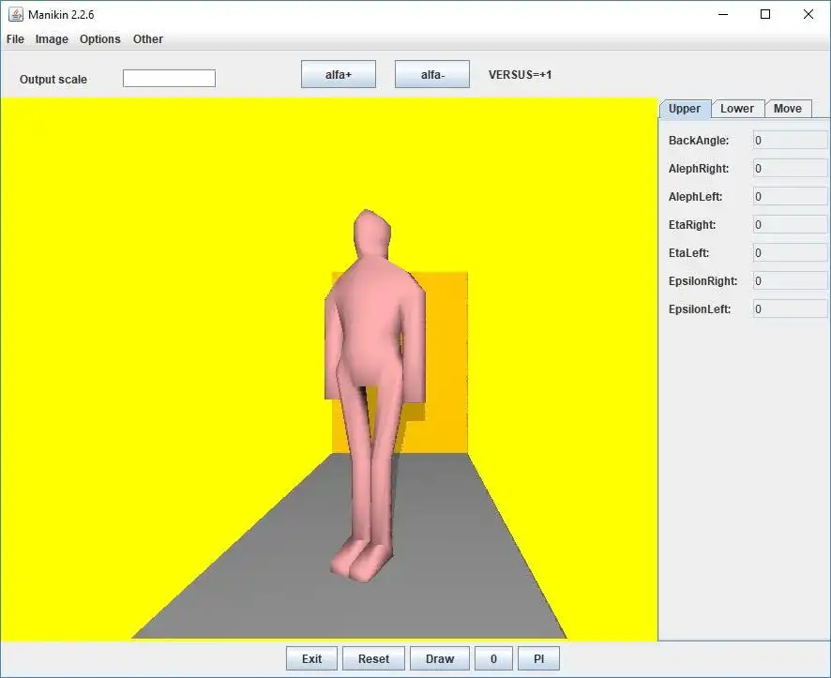Open the Other menu

pos(148,39)
